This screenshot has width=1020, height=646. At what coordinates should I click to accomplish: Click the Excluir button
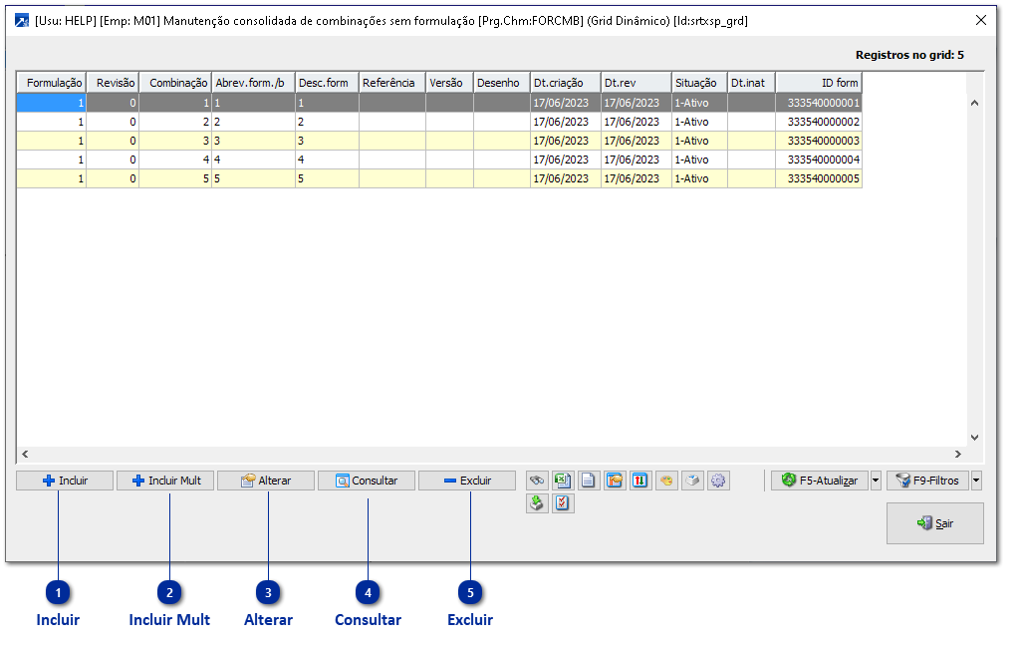point(467,481)
